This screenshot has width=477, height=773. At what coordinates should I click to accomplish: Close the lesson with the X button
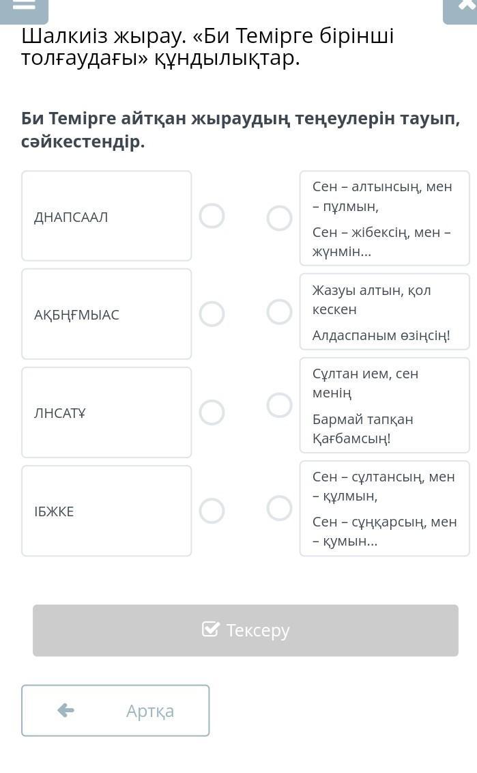464,7
